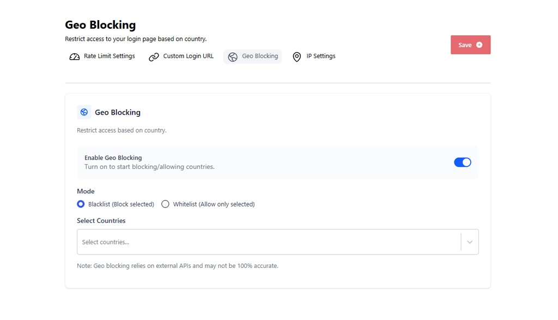Click the Geo Blocking card heading text
Viewport: 558px width, 320px height.
(118, 112)
